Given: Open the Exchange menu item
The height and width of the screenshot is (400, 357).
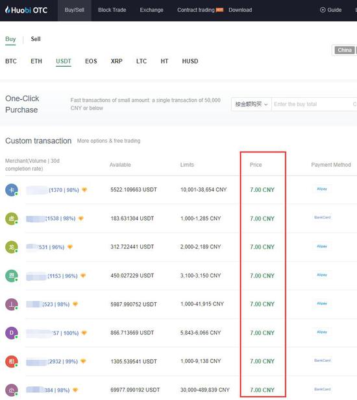Looking at the screenshot, I should (x=151, y=10).
